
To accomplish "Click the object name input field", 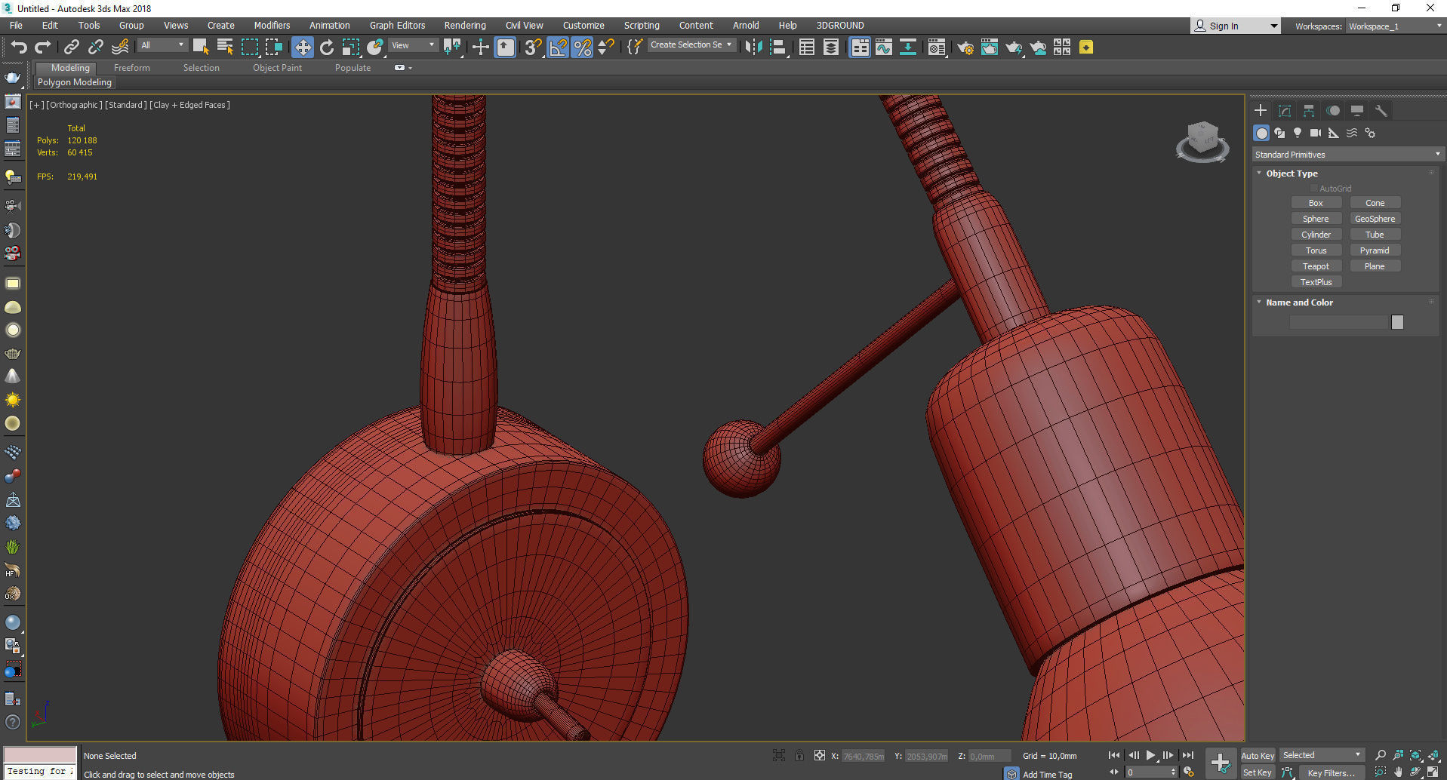I will click(1339, 322).
